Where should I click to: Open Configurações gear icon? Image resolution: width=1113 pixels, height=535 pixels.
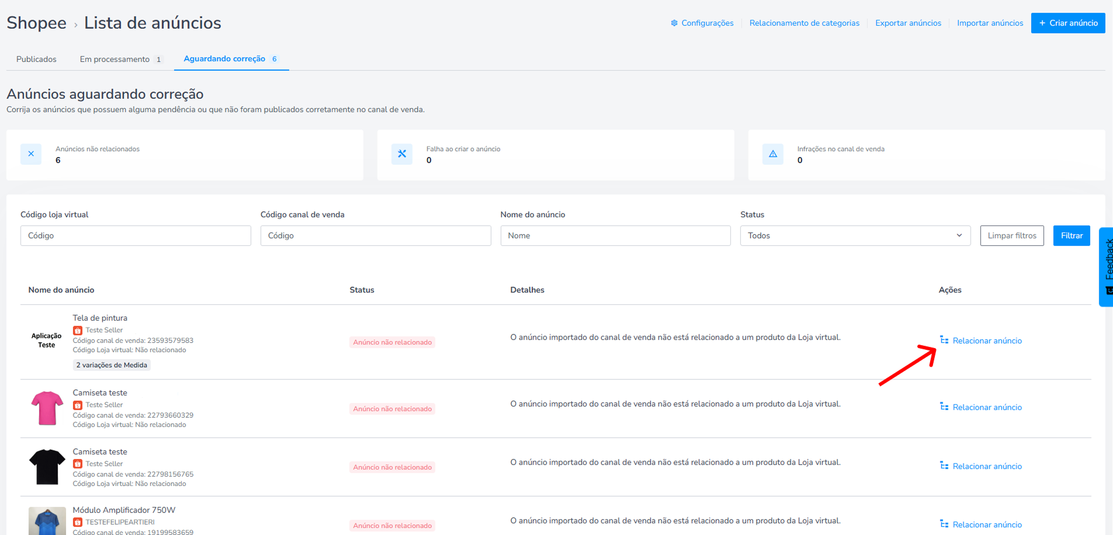(674, 23)
